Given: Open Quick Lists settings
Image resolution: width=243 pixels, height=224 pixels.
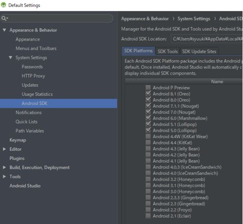Looking at the screenshot, I should pos(26,121).
